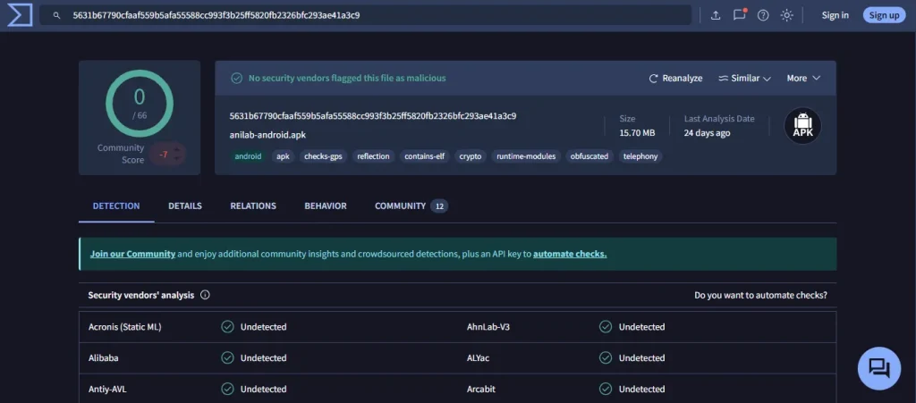Screen dimensions: 916x403
Task: Switch to the DETAILS tab
Action: 185,206
